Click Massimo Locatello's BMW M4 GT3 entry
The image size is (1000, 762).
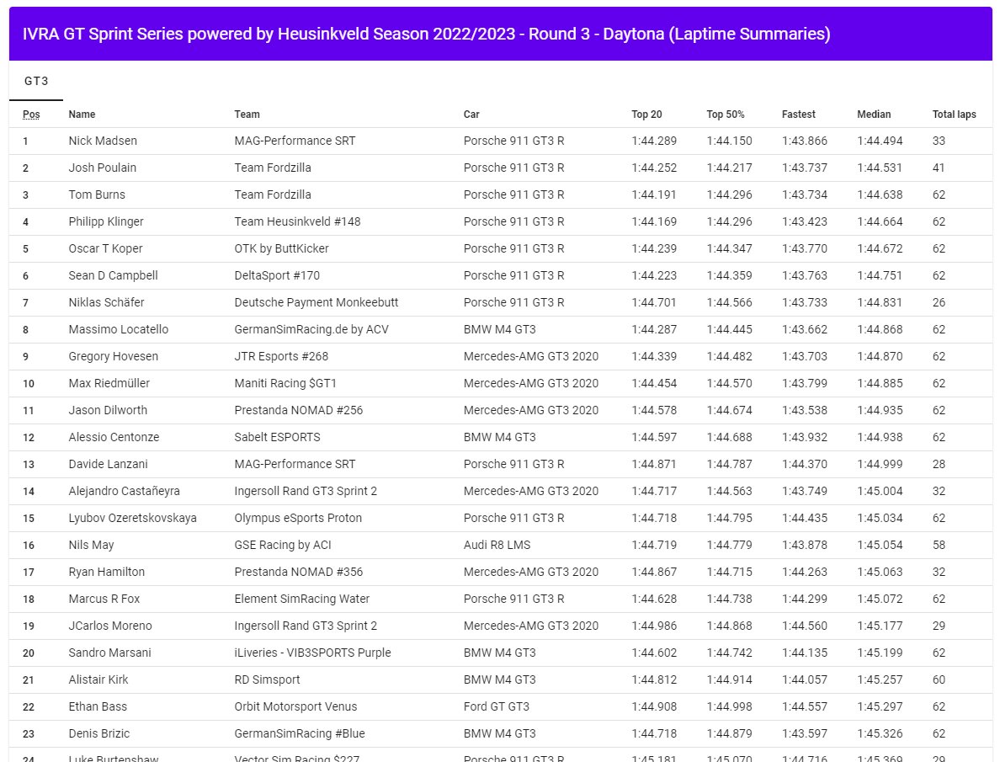(x=498, y=329)
